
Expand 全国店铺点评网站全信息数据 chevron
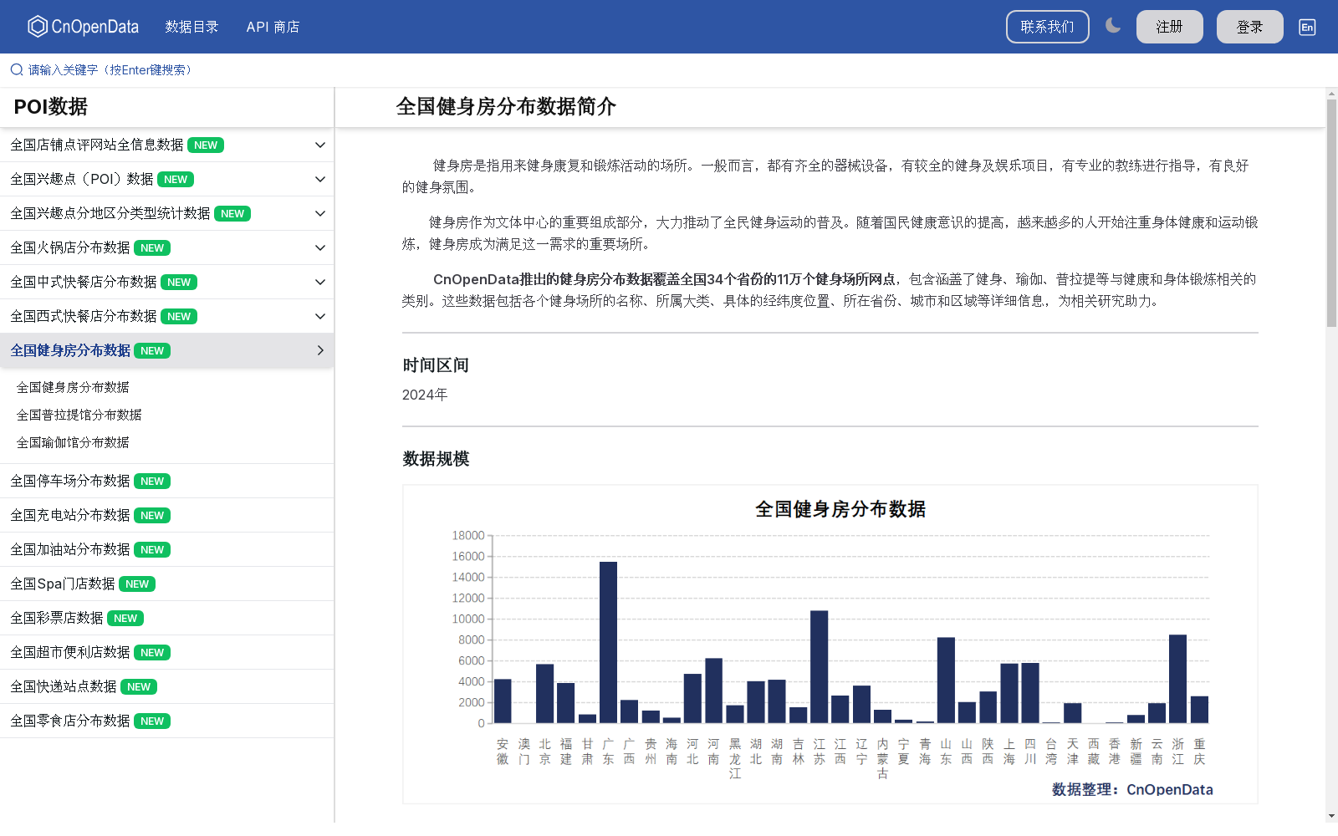point(319,145)
